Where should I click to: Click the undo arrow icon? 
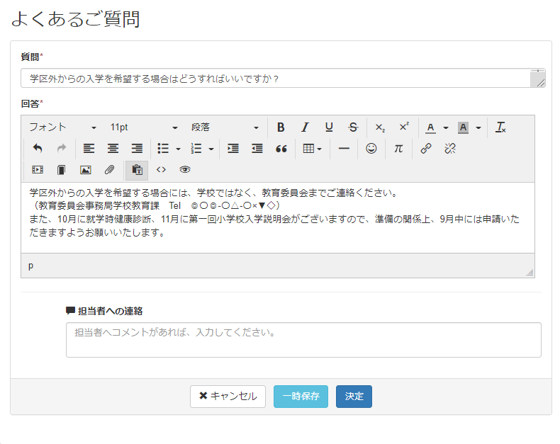click(x=38, y=149)
